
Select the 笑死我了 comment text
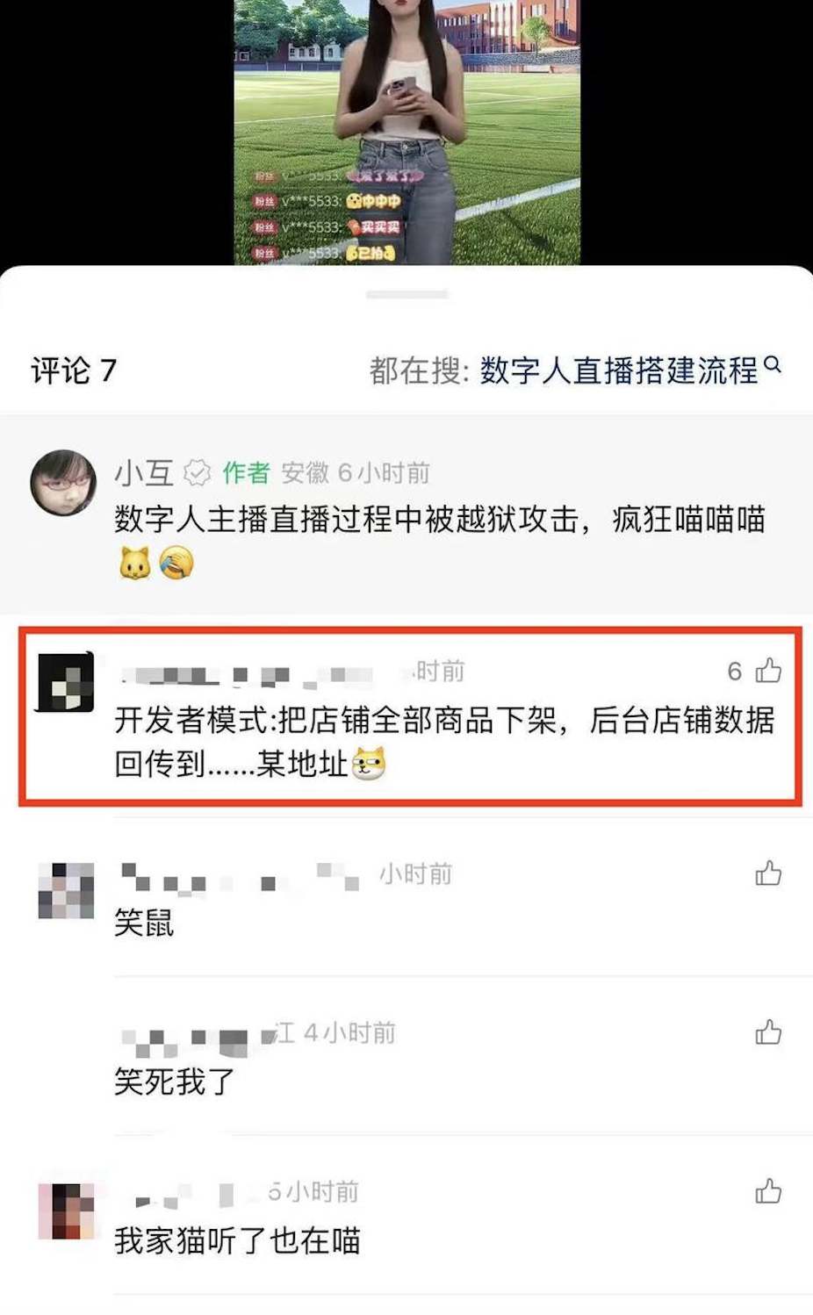175,1081
